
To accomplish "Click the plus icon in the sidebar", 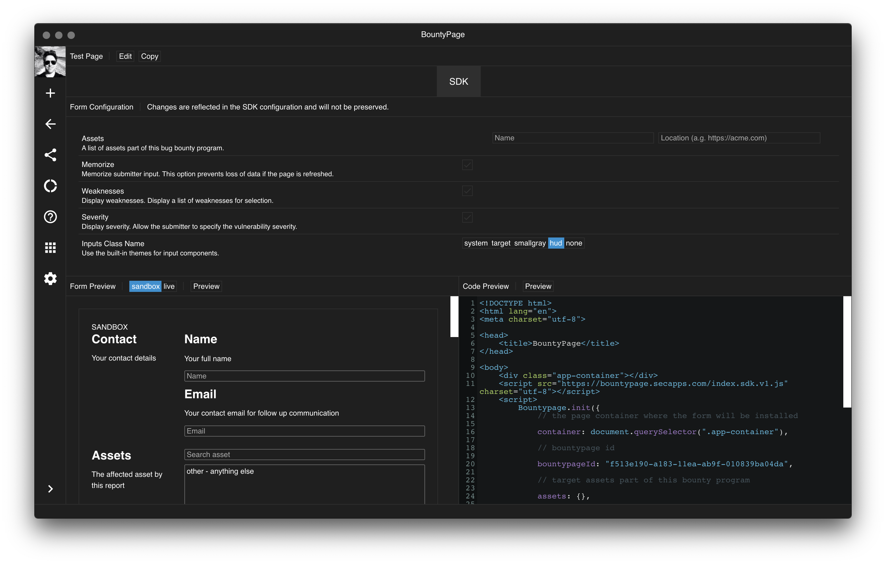I will tap(50, 93).
